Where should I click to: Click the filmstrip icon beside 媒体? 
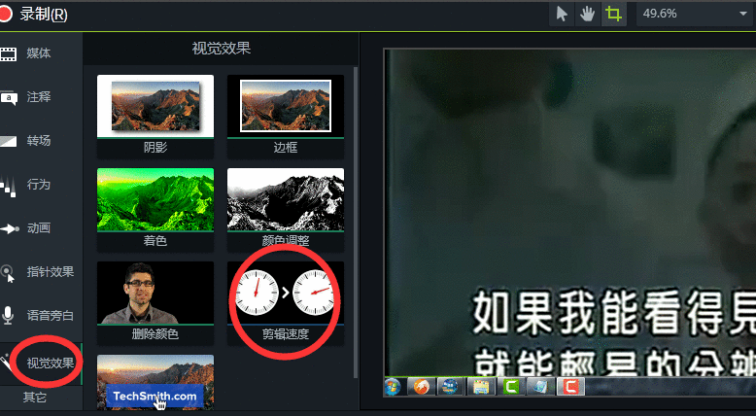click(8, 54)
